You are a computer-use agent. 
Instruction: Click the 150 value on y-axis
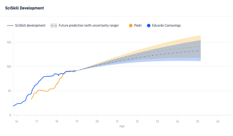[x=9, y=42]
